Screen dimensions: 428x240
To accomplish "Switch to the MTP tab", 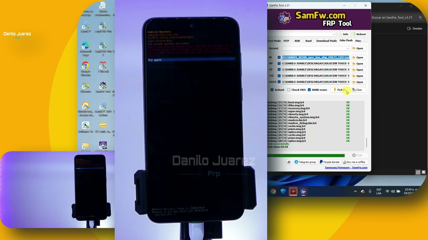I will [286, 41].
